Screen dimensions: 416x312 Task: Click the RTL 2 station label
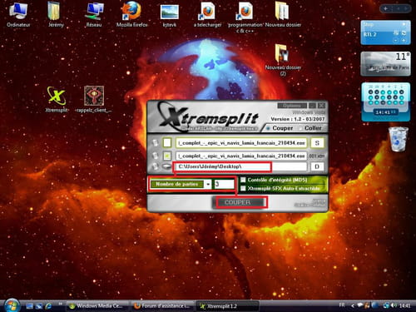tap(370, 34)
